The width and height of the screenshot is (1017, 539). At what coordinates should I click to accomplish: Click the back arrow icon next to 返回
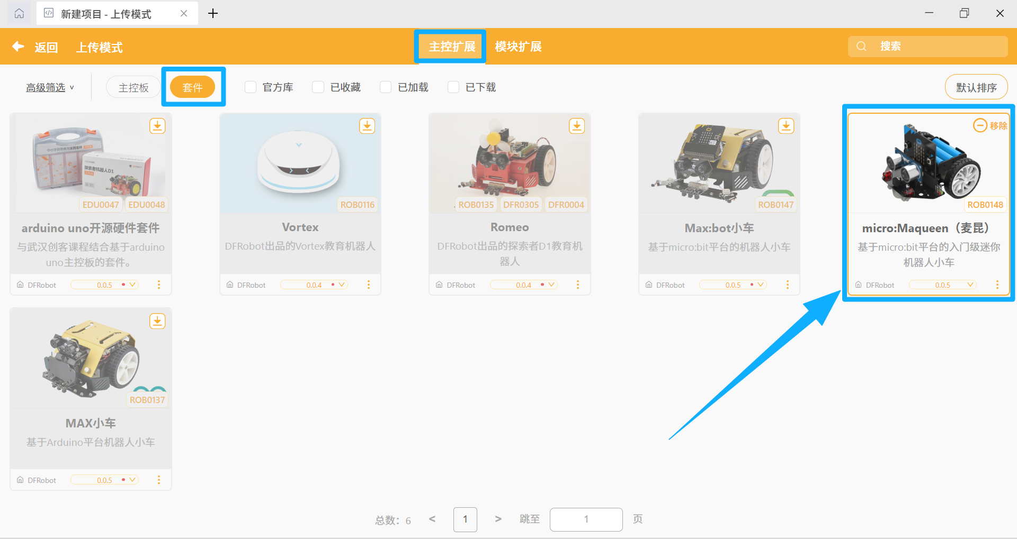19,47
